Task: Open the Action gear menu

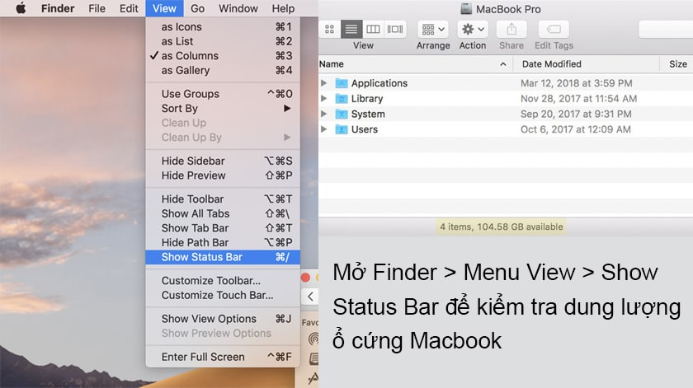Action: point(473,29)
